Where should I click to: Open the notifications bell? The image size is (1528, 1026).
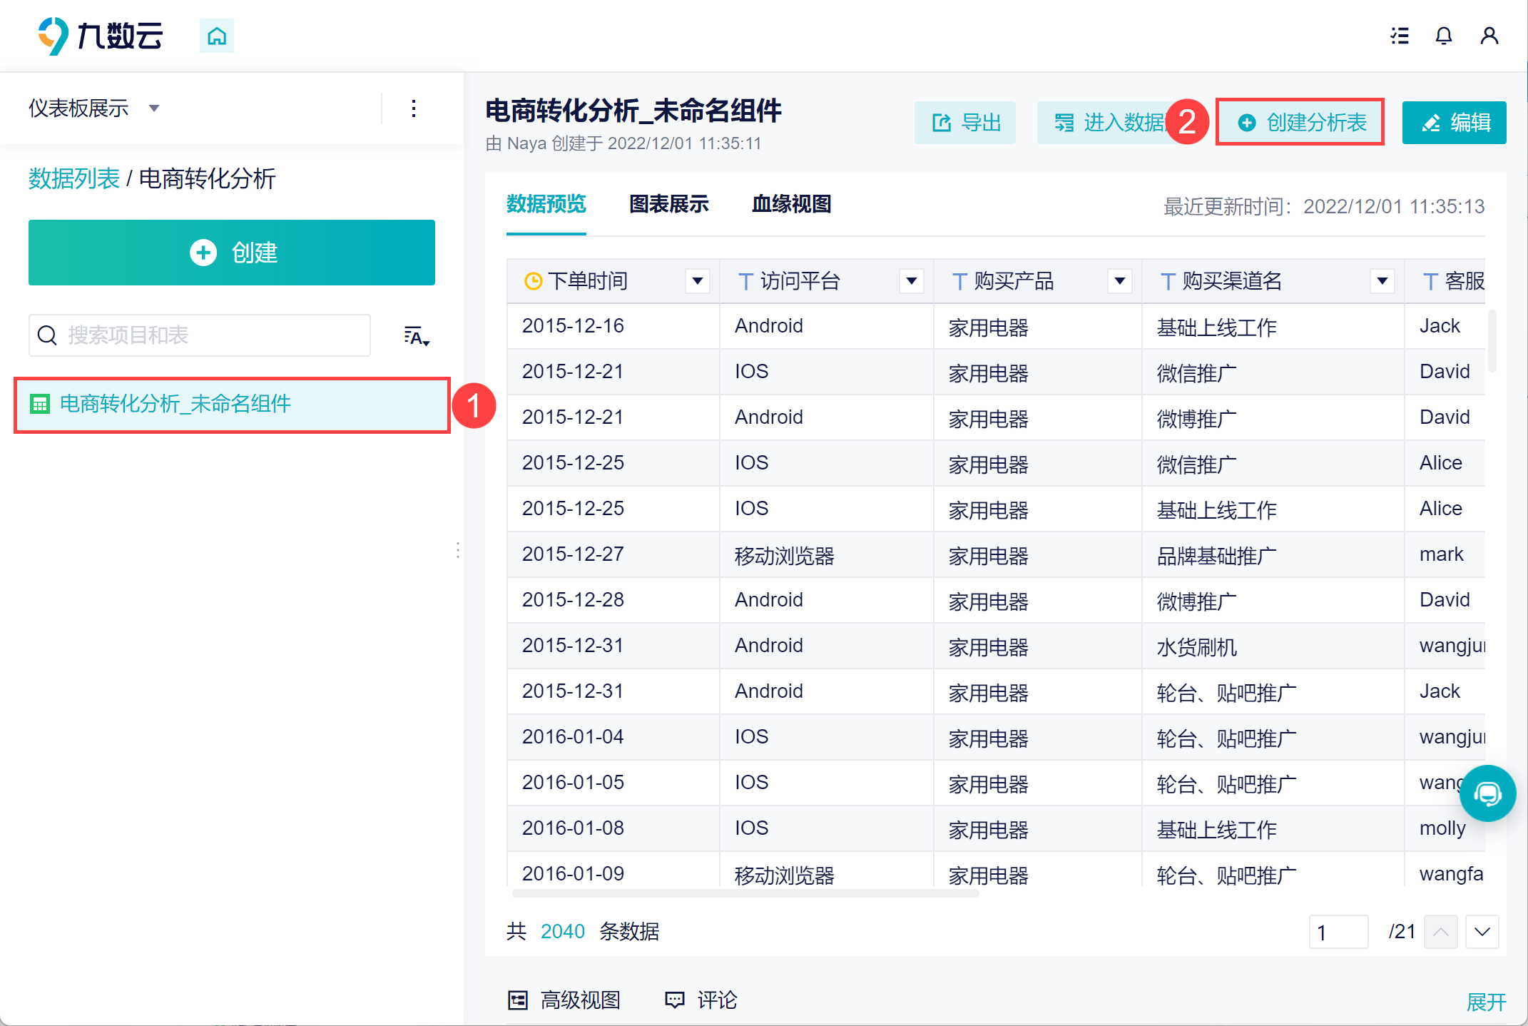(x=1444, y=36)
